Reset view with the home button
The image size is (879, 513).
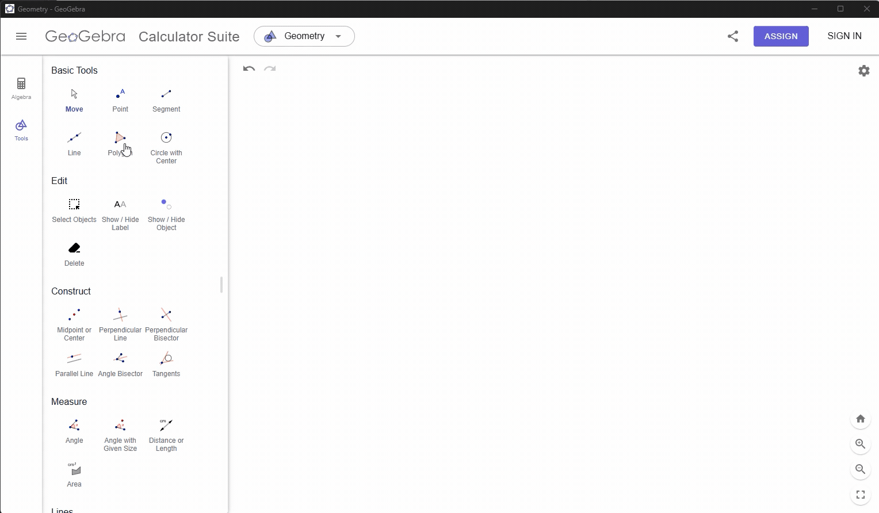pos(861,419)
